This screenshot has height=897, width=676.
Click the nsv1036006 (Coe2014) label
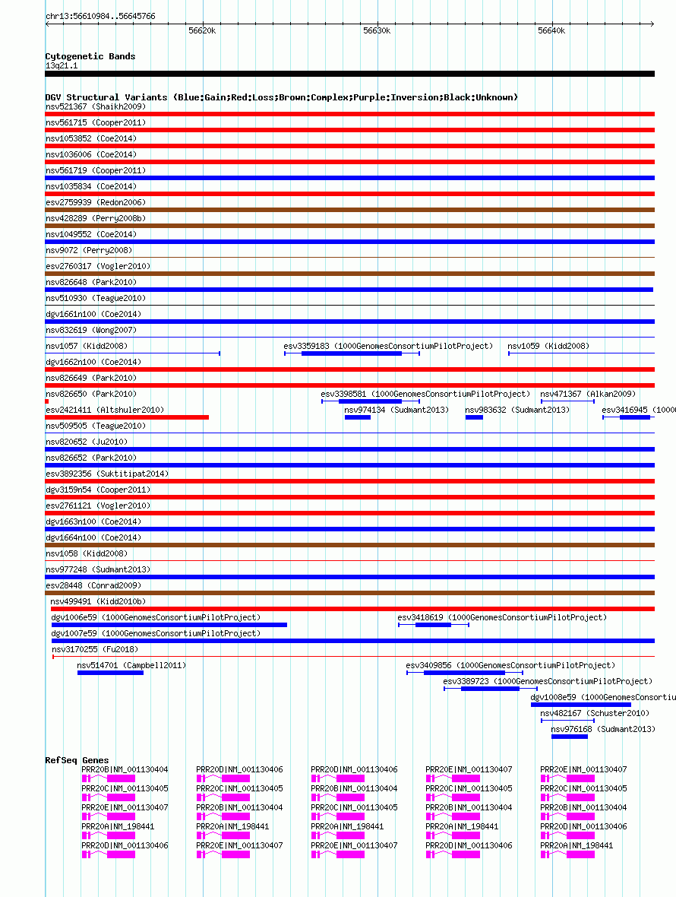(91, 154)
